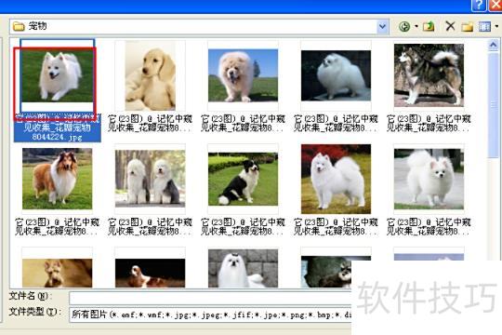This screenshot has width=502, height=335.
Task: Click file name under Border Collie thumbnail
Action: [x=243, y=227]
